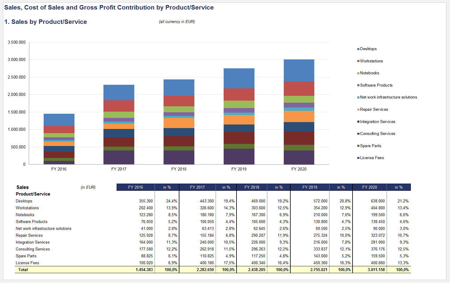Screen dimensions: 450x283
Task: Select the FY 2016 x-axis label on chart
Action: [59, 169]
